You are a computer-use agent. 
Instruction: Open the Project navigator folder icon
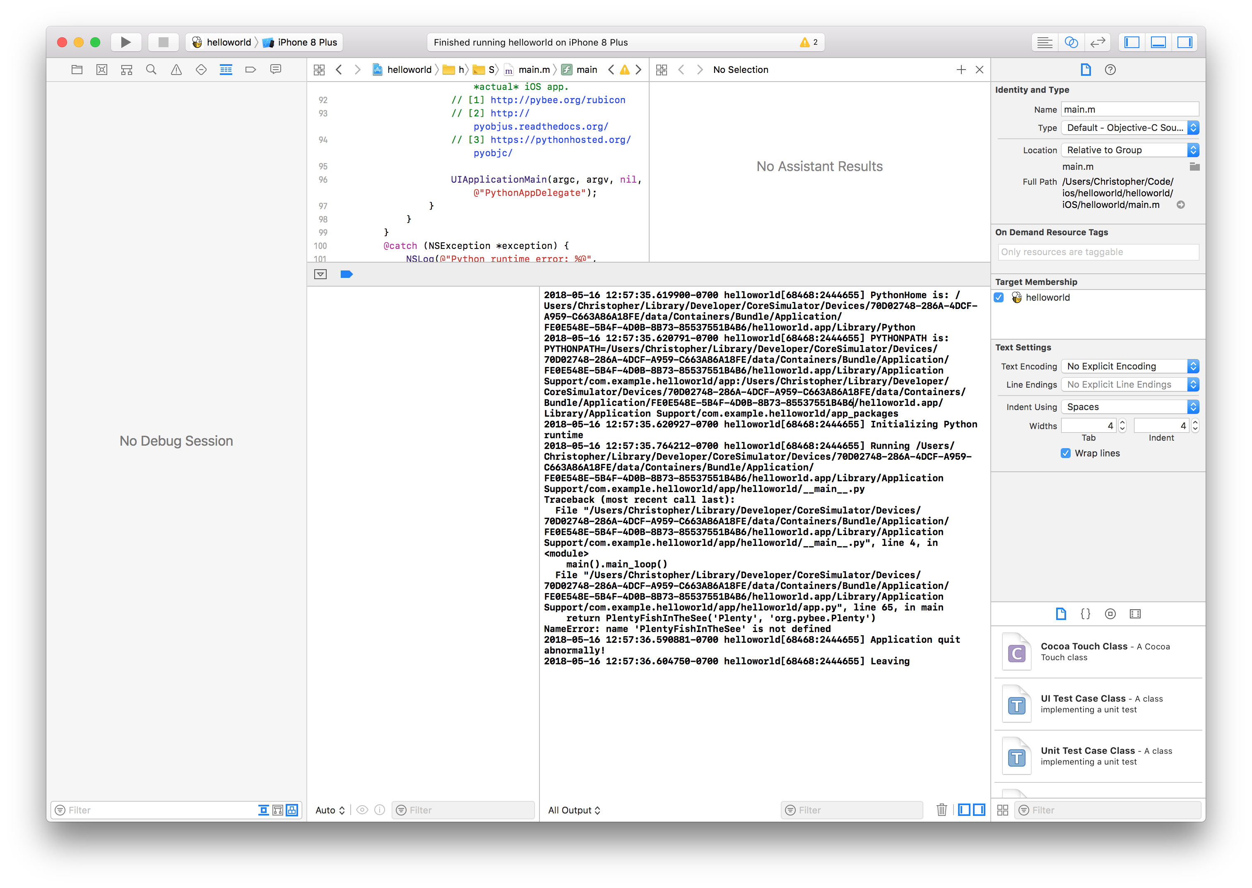pyautogui.click(x=77, y=70)
